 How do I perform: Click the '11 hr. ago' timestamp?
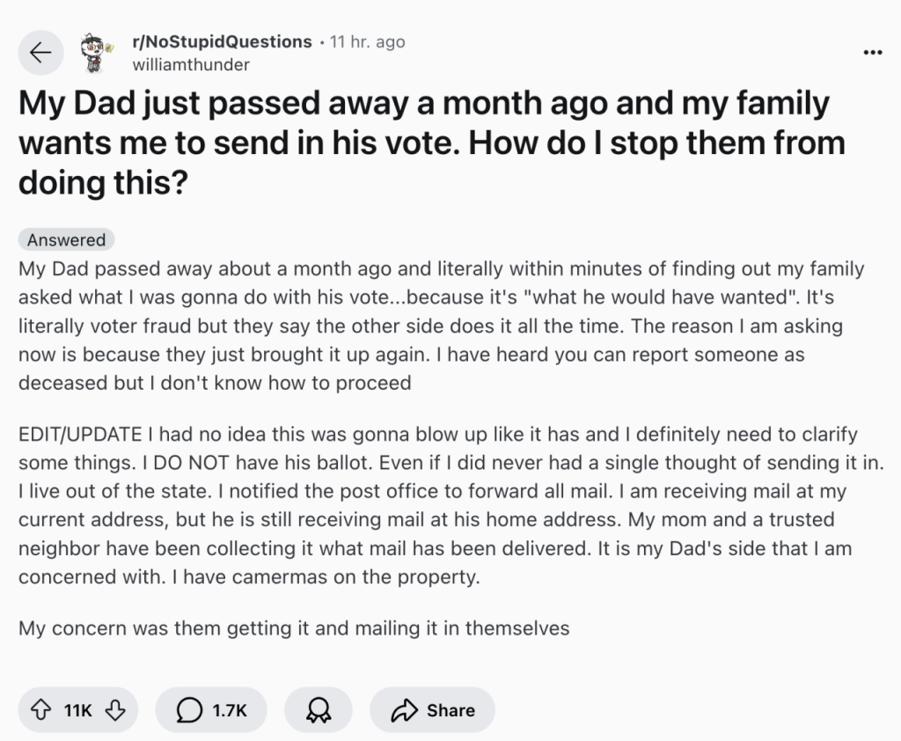pos(366,41)
